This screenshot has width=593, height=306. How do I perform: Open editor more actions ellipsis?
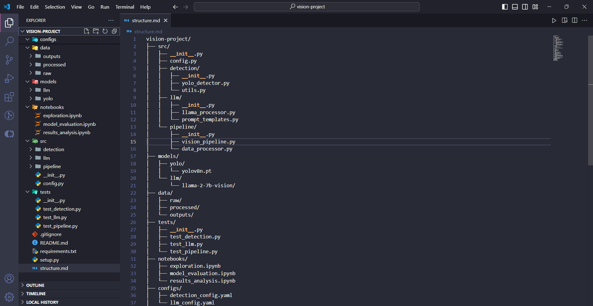[x=585, y=20]
